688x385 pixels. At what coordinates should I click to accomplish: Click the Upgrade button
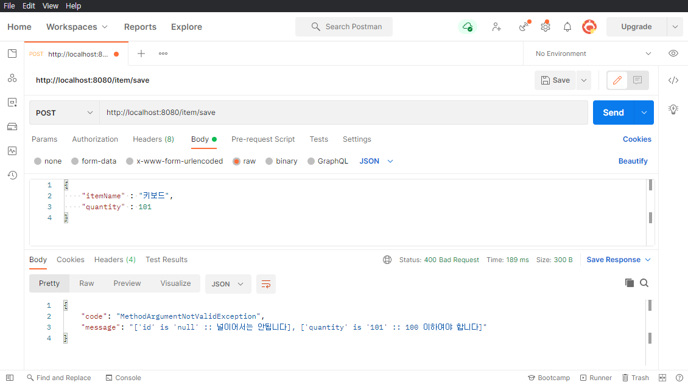coord(636,27)
